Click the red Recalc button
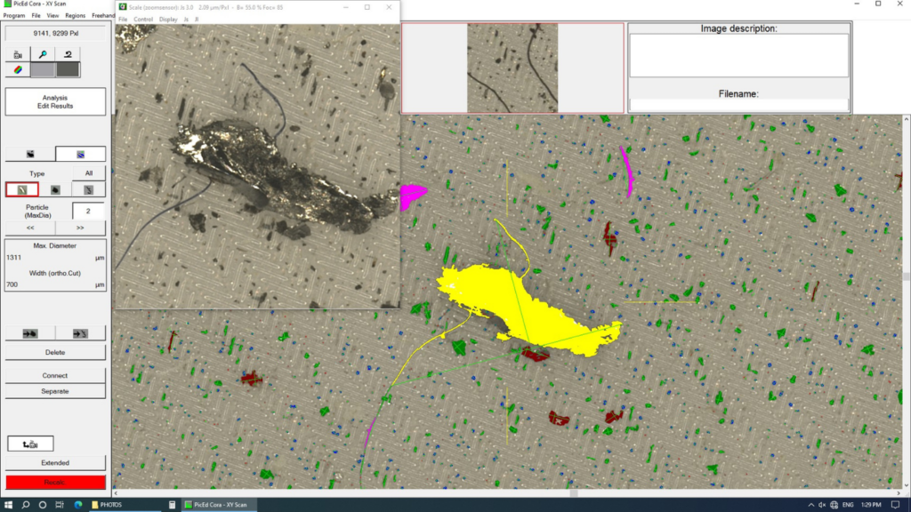 pyautogui.click(x=55, y=482)
